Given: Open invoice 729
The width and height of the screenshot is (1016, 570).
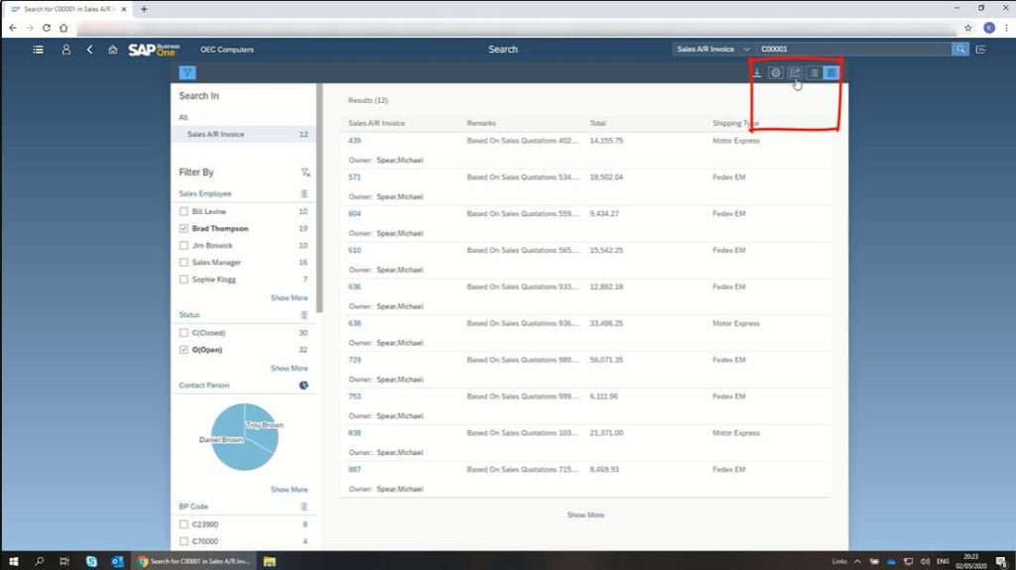Looking at the screenshot, I should [x=354, y=360].
